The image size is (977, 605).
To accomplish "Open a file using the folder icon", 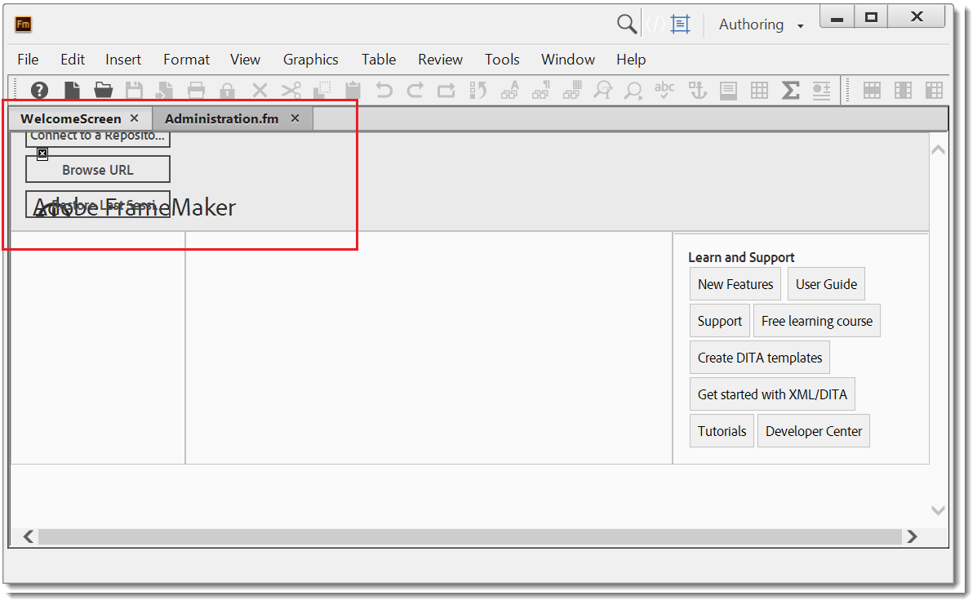I will tap(101, 90).
